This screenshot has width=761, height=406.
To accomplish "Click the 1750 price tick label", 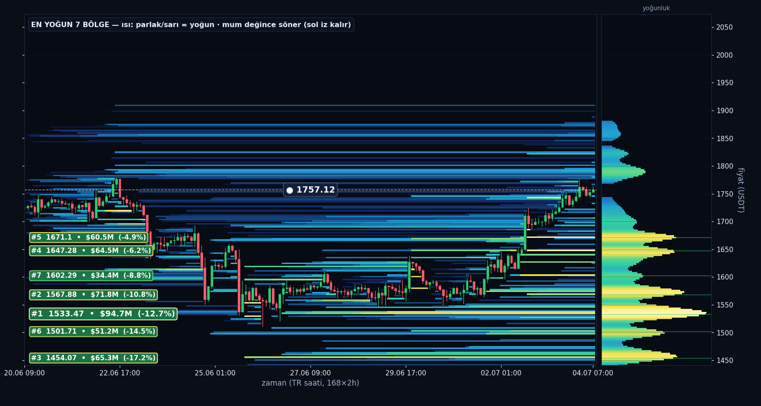I will pos(724,194).
